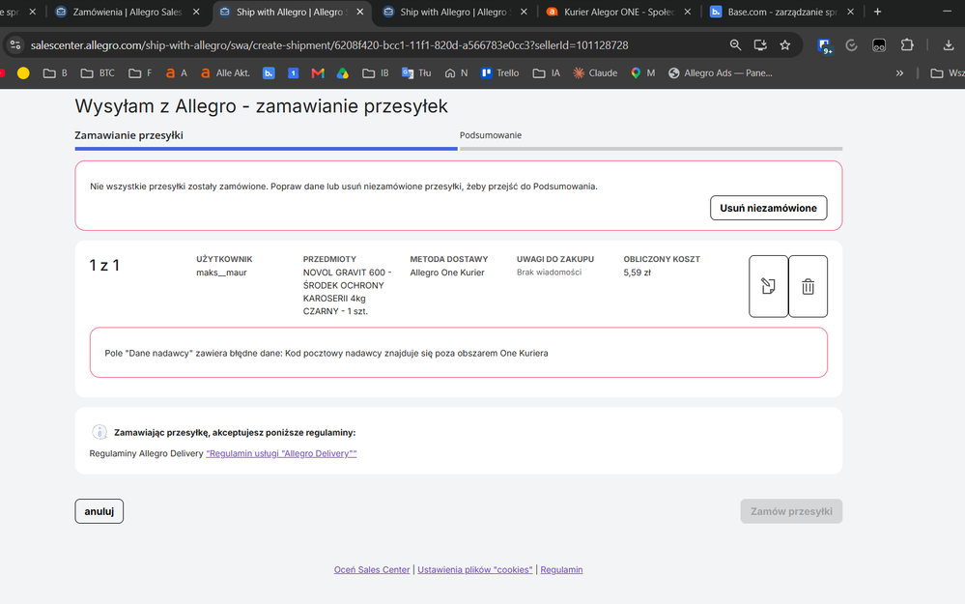Expand hidden bookmarks with » chevron

pos(899,73)
